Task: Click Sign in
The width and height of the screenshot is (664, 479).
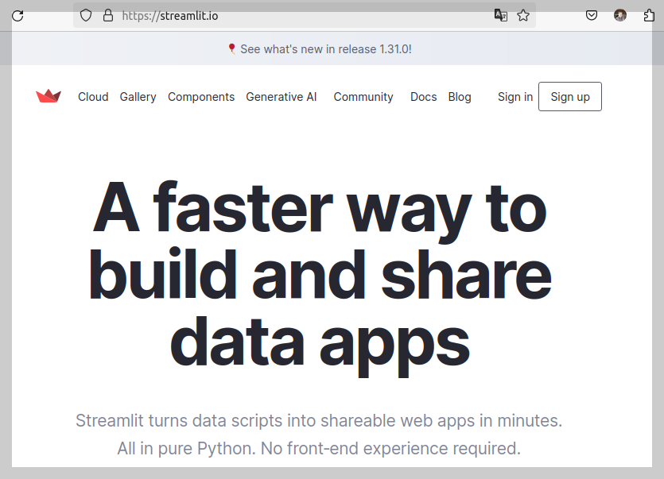Action: [x=515, y=97]
